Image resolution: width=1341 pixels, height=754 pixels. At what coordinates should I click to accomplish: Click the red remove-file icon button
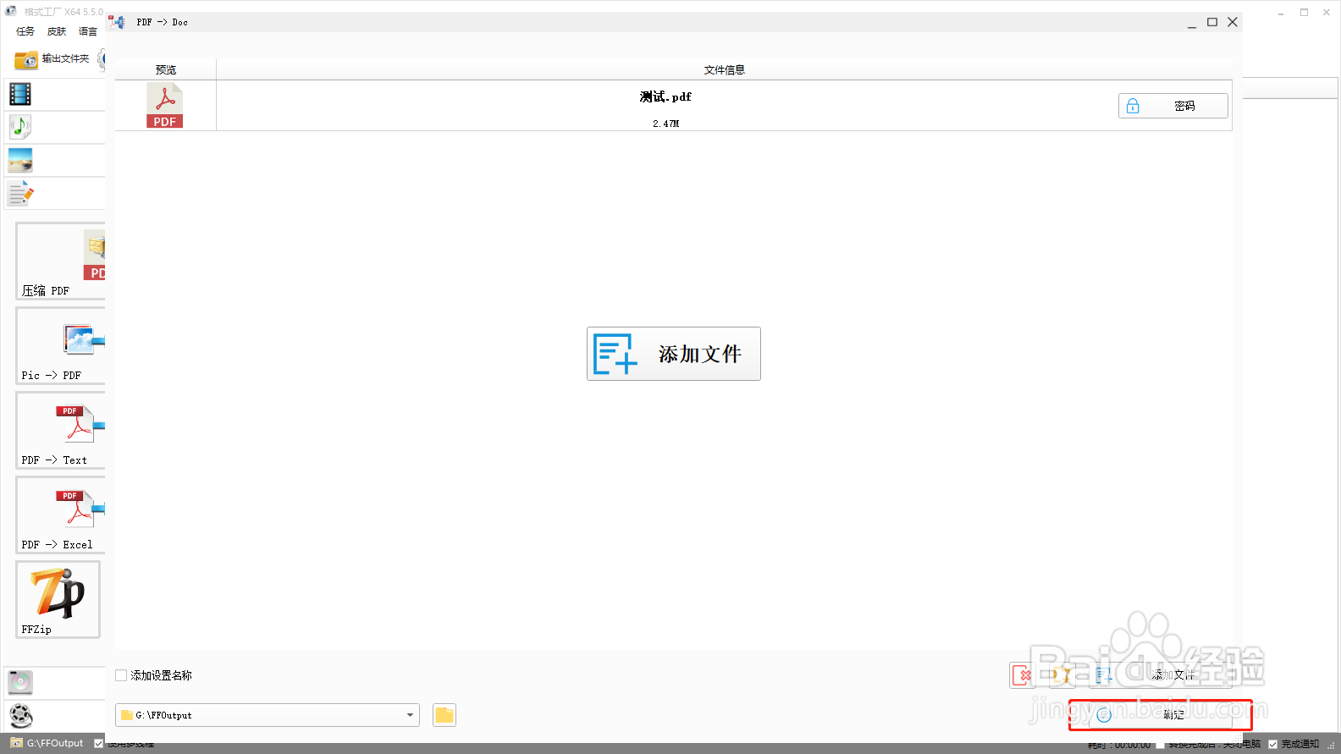tap(1022, 675)
